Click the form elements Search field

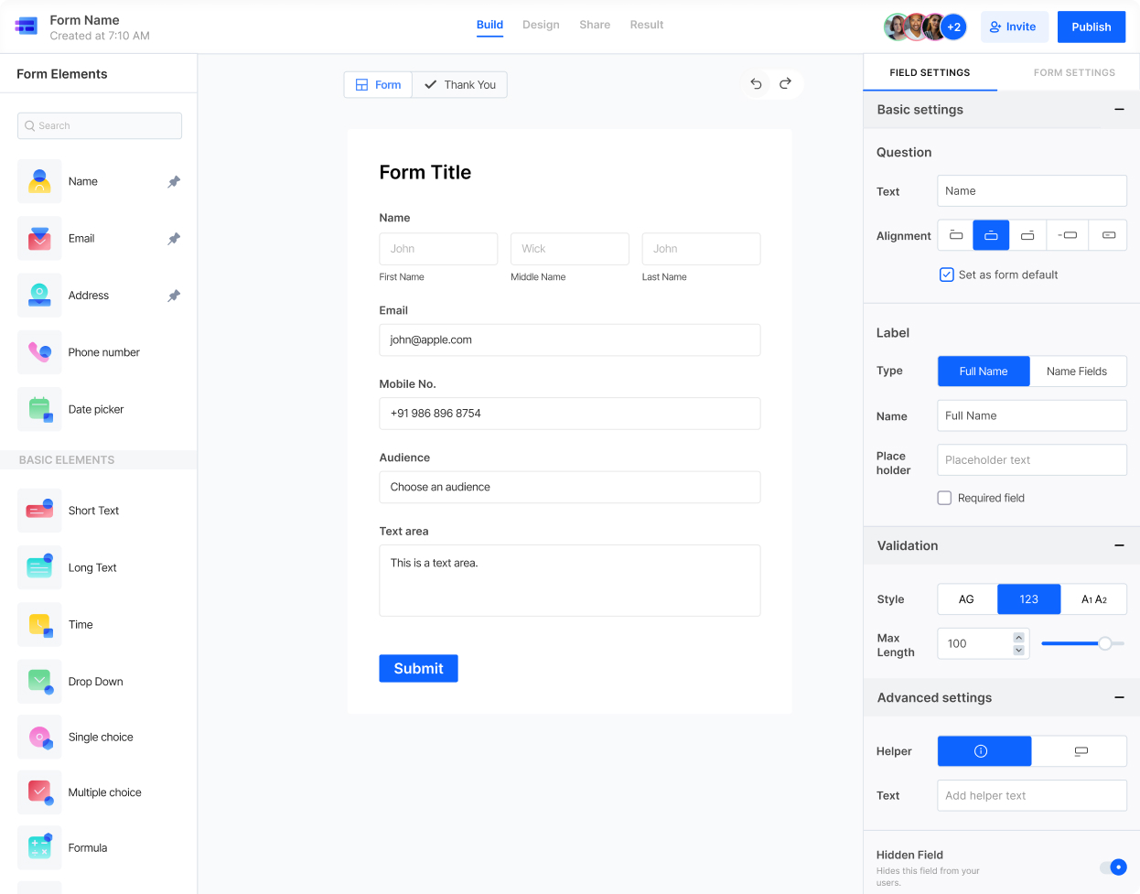click(100, 125)
